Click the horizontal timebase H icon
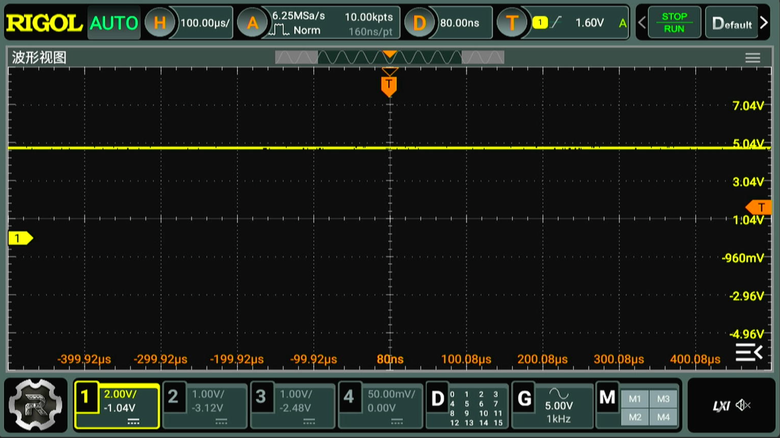Viewport: 780px width, 438px height. pos(160,23)
